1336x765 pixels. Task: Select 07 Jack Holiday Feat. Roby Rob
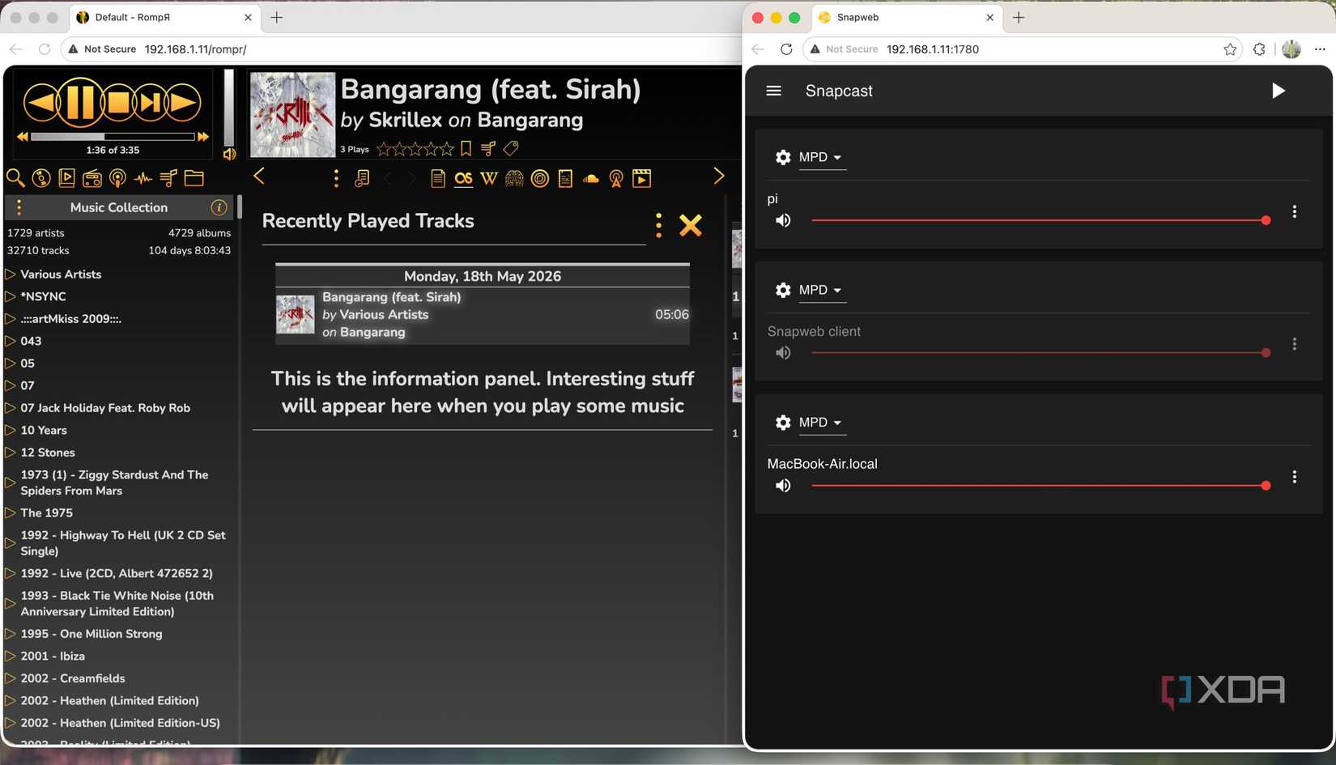tap(105, 408)
